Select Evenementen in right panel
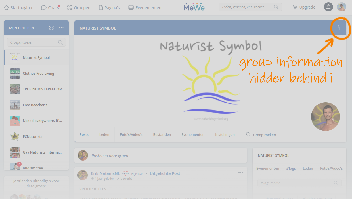Screen dimensions: 352x199 268,169
